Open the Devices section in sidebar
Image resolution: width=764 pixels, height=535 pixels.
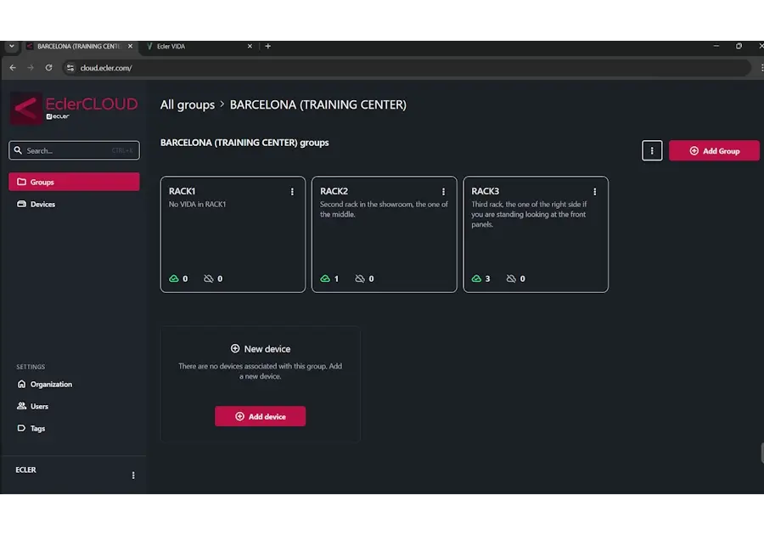[74, 204]
